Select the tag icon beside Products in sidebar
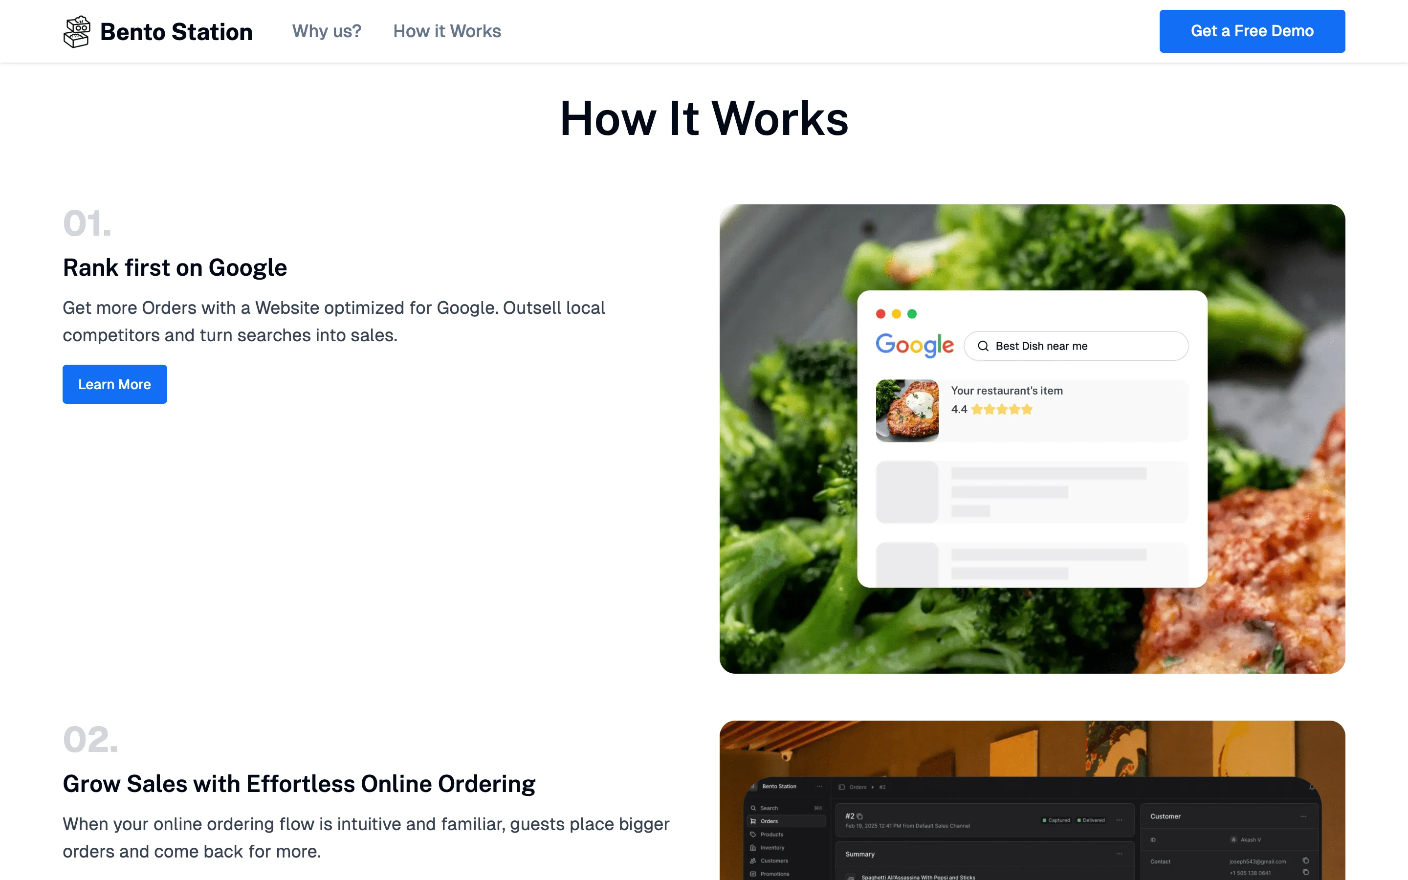This screenshot has height=880, width=1408. point(753,834)
